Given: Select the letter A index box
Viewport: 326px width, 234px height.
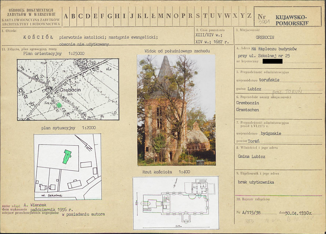Looking at the screenshot, I should tap(66, 16).
